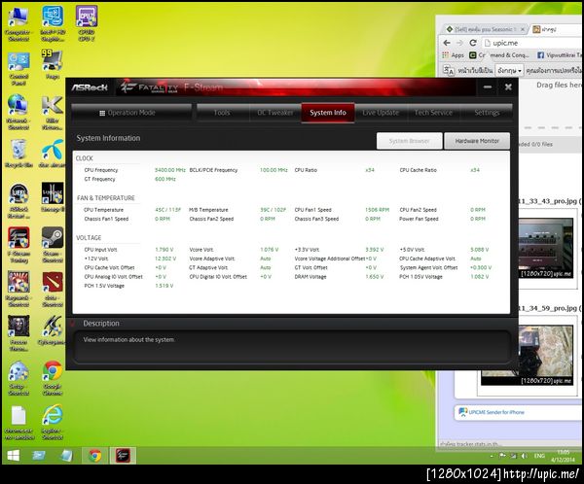
Task: Launch the CPU-Z desktop shortcut
Action: click(87, 23)
